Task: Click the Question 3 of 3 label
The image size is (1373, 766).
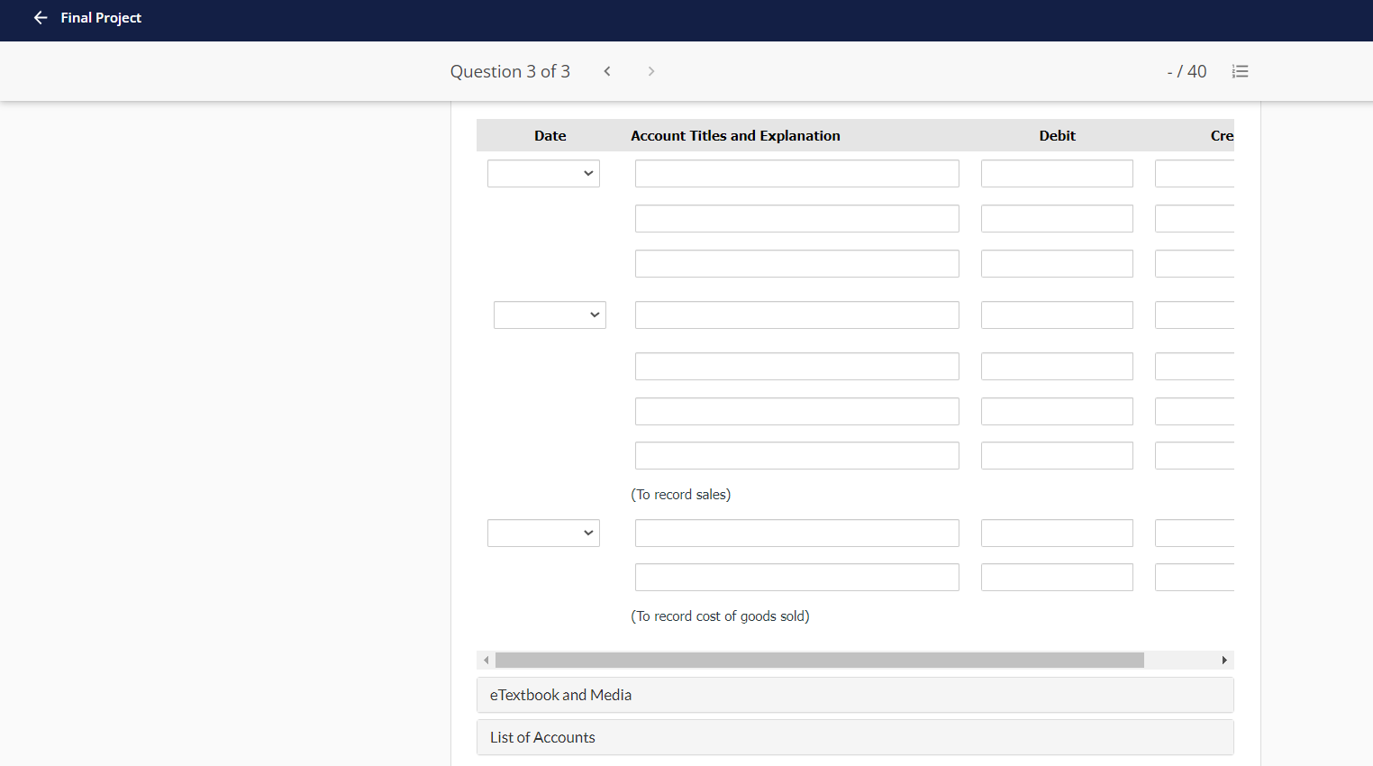Action: [510, 71]
